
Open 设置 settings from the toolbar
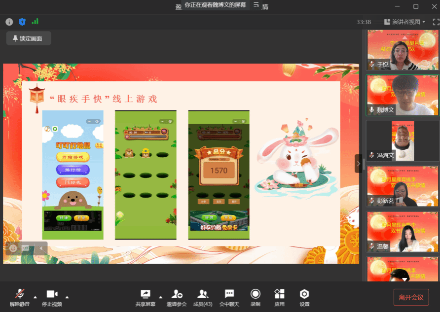coord(304,297)
